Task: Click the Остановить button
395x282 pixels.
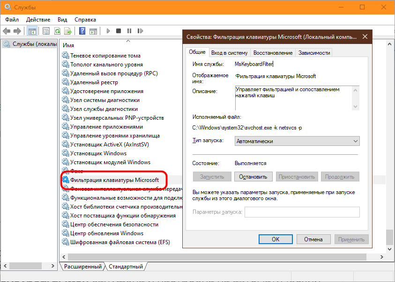Action: (x=253, y=177)
